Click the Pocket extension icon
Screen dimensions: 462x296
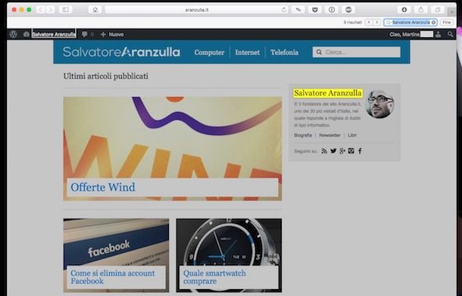pos(314,10)
